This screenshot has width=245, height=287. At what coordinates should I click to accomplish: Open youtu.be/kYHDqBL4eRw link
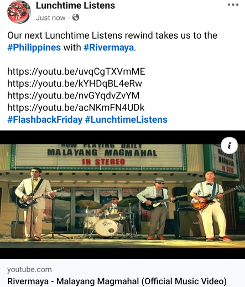pos(75,84)
